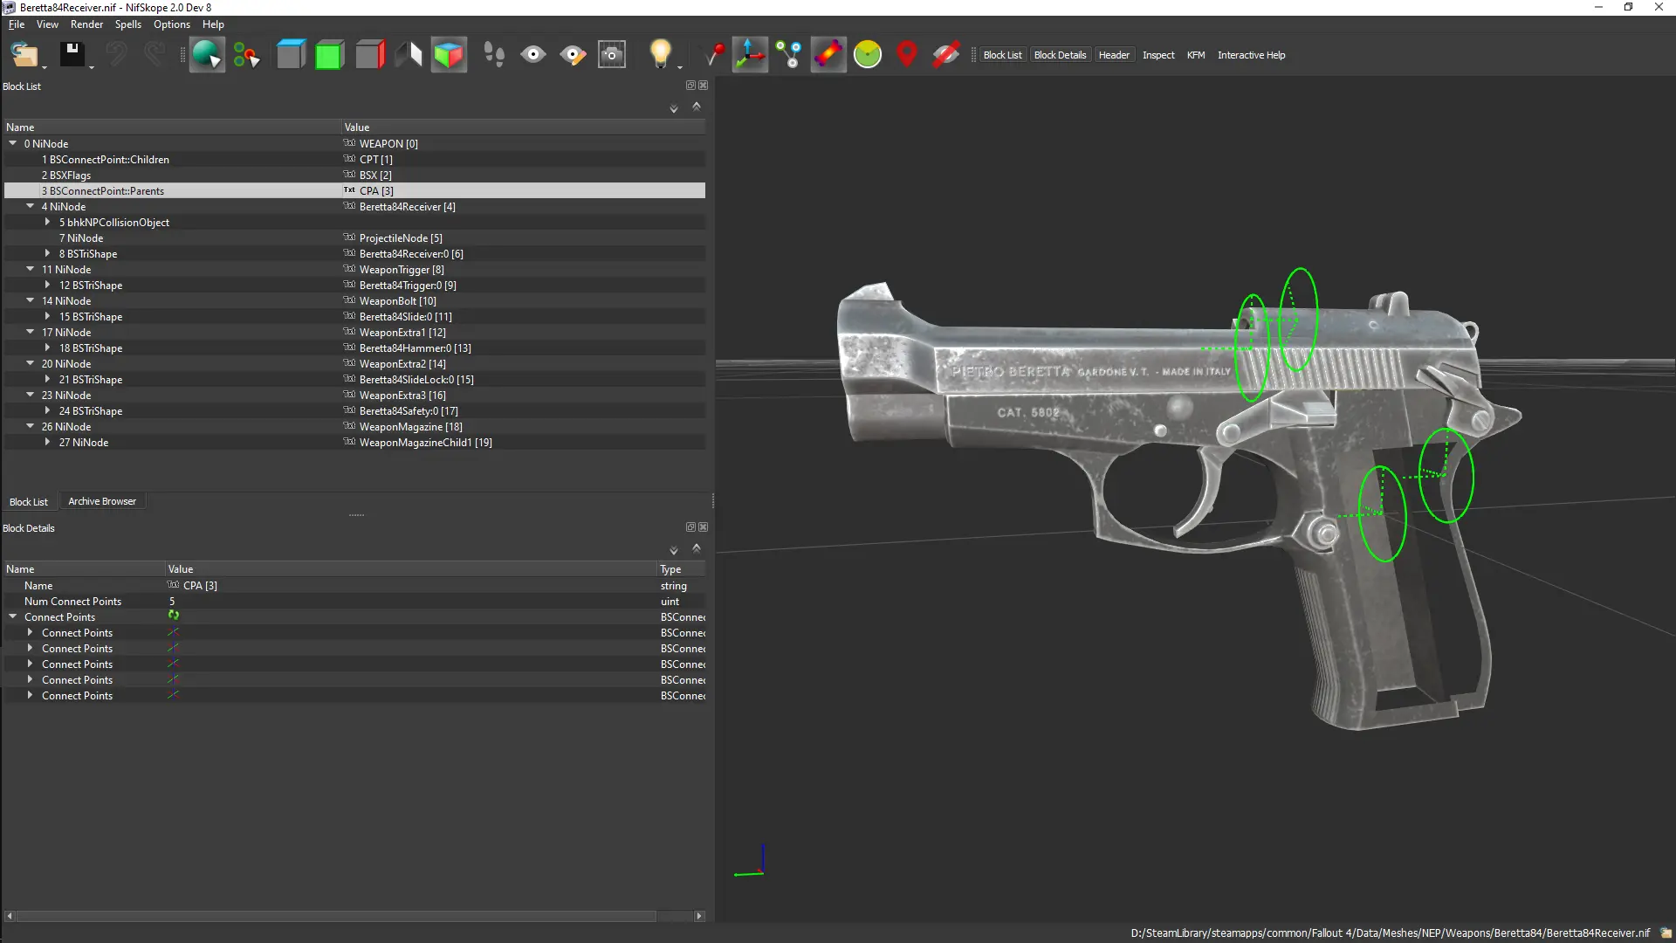
Task: Toggle the red pin check icon
Action: pyautogui.click(x=713, y=54)
